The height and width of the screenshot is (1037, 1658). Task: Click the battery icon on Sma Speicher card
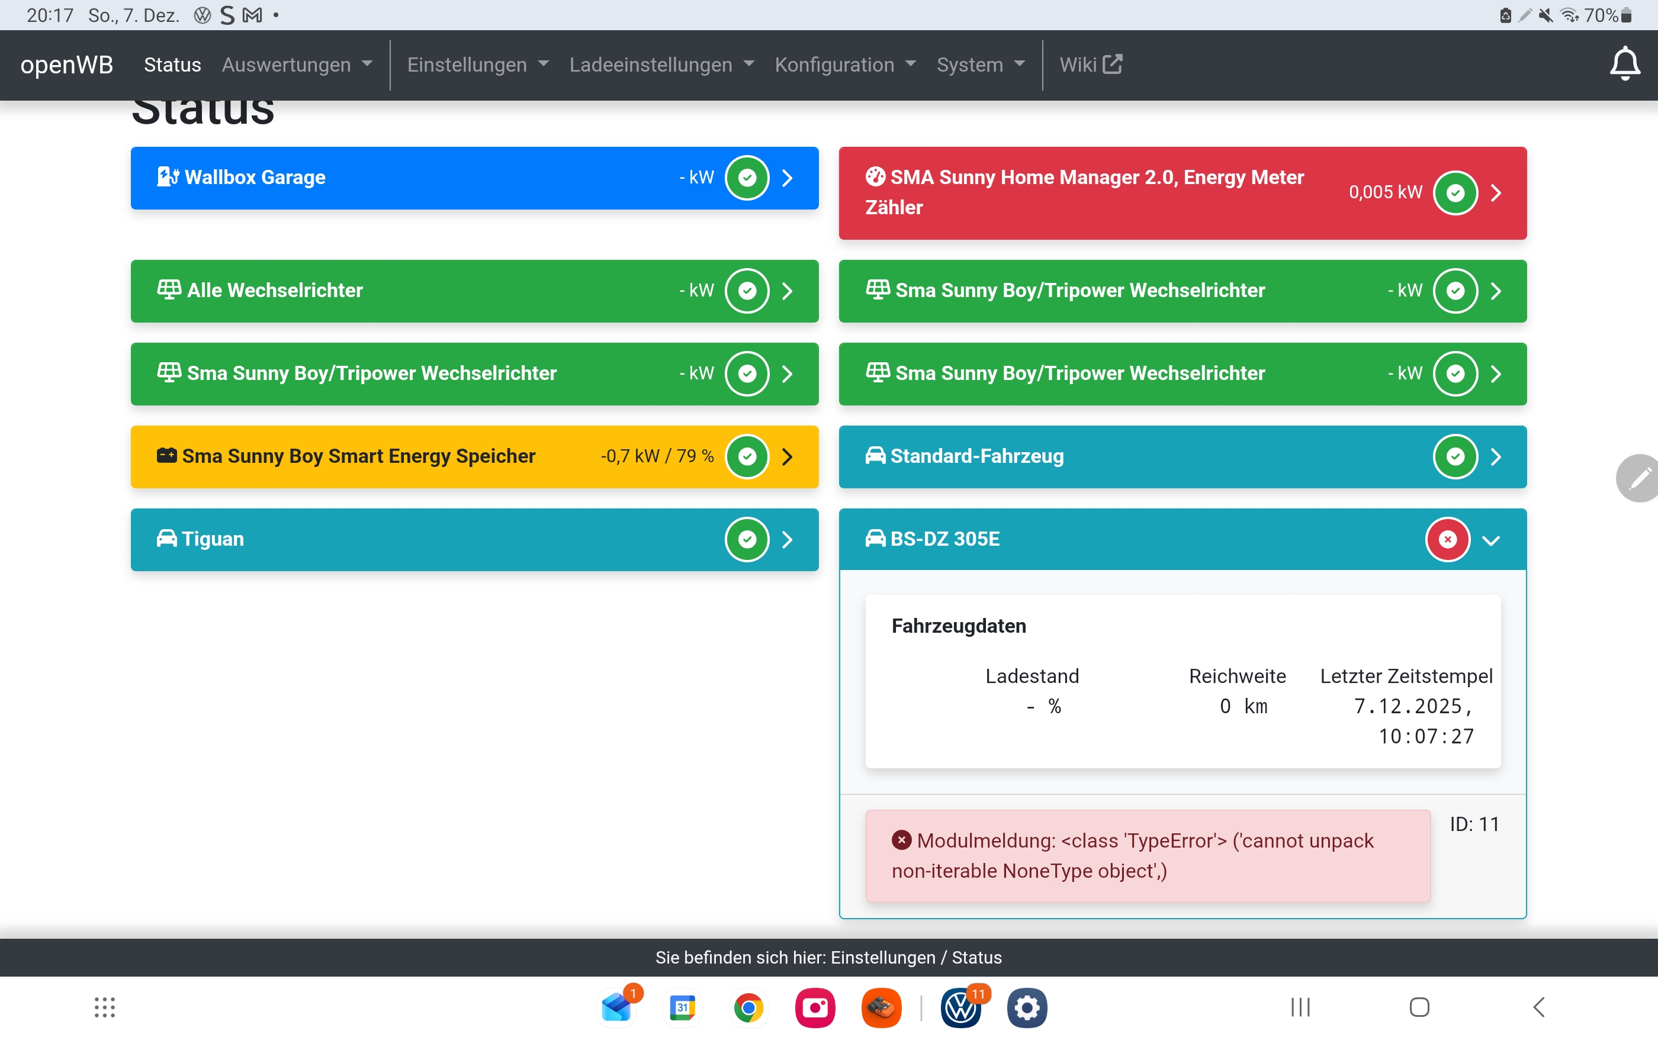click(x=167, y=455)
